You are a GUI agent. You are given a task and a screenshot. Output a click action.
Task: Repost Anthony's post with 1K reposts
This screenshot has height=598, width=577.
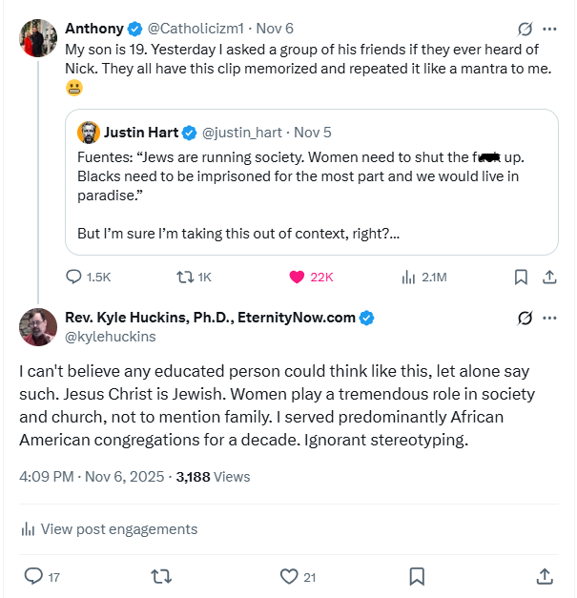point(186,277)
